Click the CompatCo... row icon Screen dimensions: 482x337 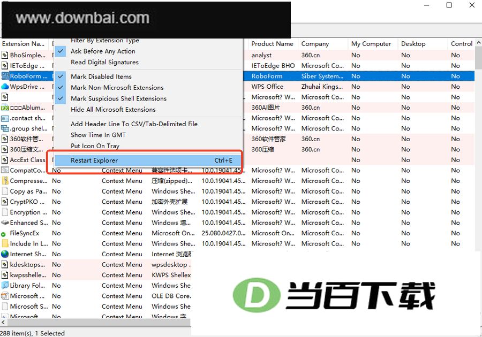point(5,170)
